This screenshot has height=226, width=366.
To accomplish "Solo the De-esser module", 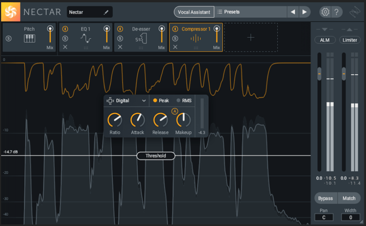I will [x=120, y=39].
